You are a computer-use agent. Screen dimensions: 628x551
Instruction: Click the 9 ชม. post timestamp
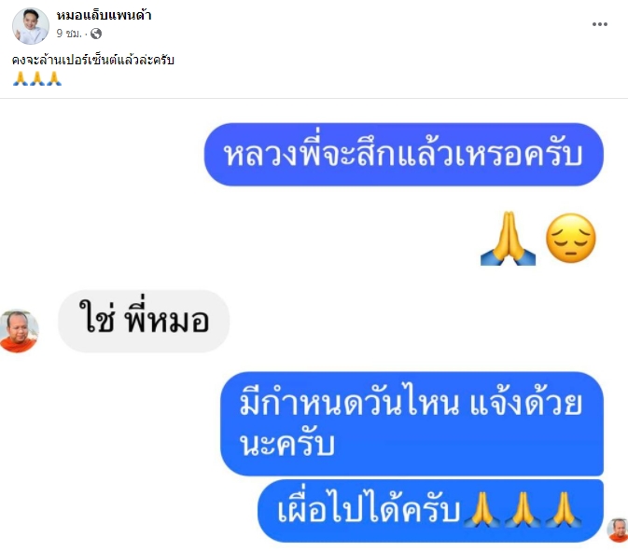[68, 34]
